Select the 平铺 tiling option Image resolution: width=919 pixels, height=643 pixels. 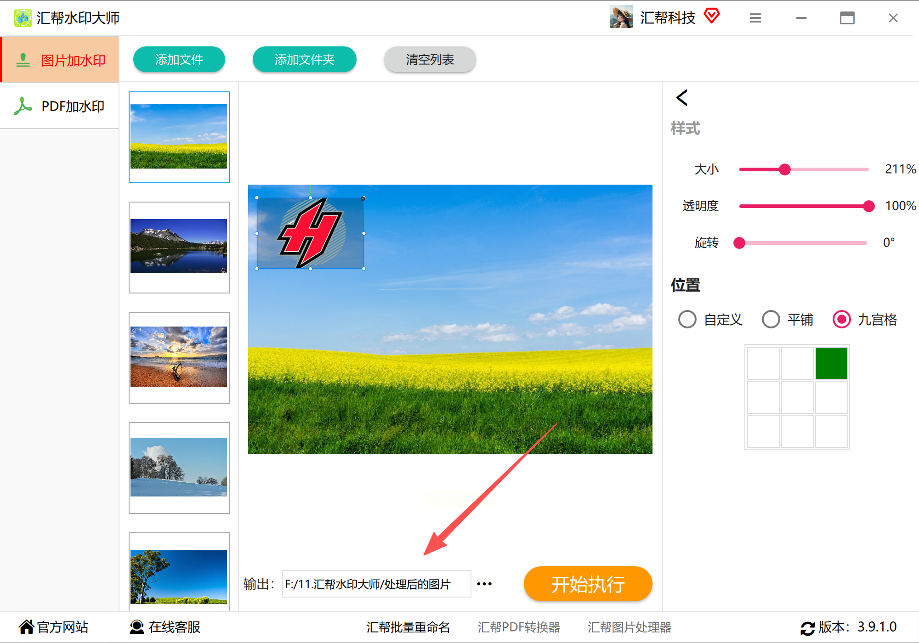coord(771,320)
